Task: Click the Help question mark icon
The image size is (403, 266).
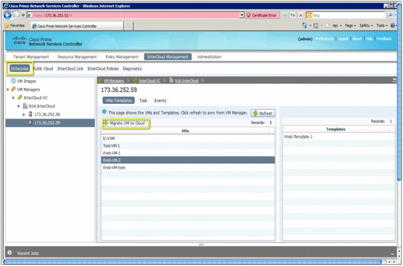Action: (x=392, y=25)
